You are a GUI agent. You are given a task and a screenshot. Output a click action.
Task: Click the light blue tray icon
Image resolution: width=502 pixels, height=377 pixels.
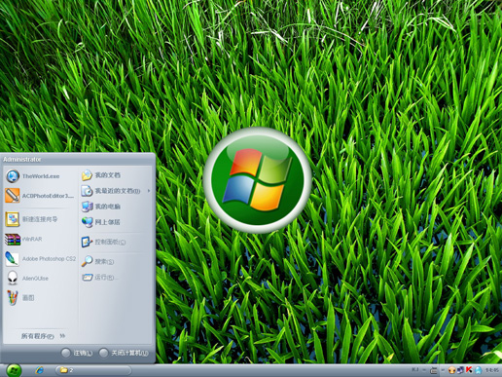478,370
